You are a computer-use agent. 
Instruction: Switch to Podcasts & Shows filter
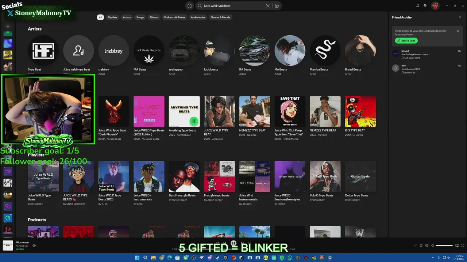(x=175, y=17)
